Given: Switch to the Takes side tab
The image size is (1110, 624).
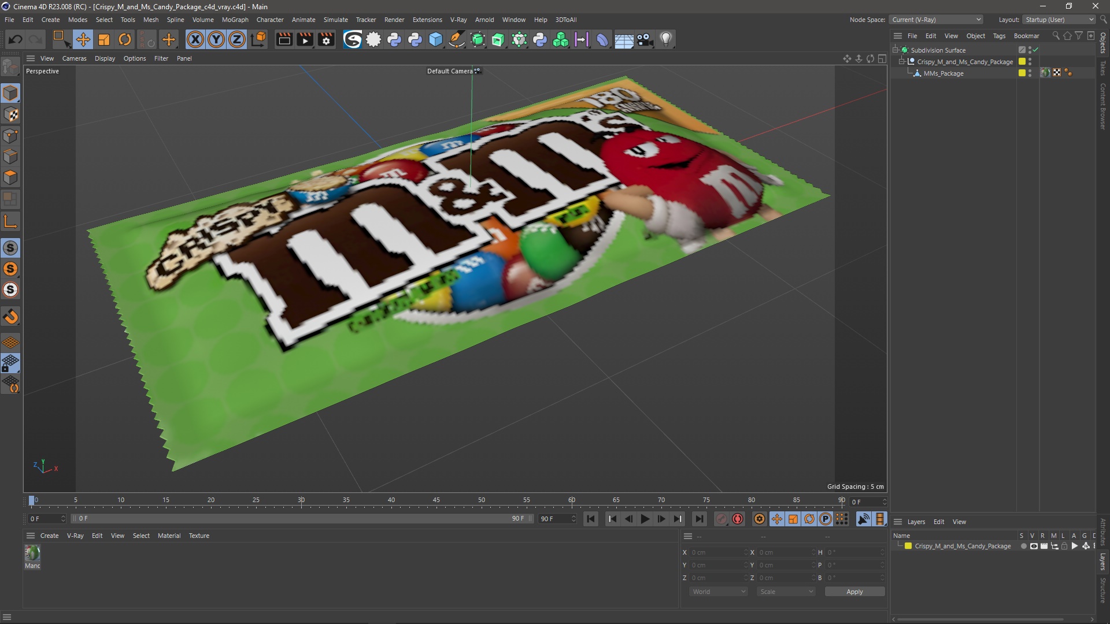Looking at the screenshot, I should point(1103,68).
